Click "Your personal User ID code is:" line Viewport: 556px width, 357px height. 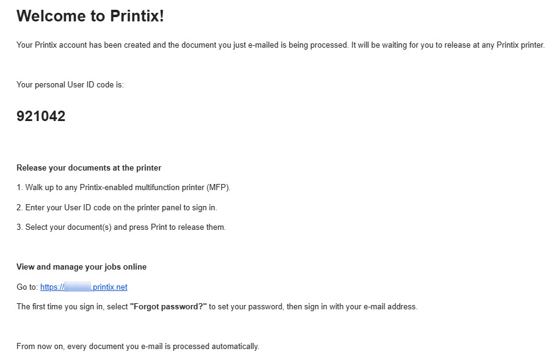click(x=70, y=85)
